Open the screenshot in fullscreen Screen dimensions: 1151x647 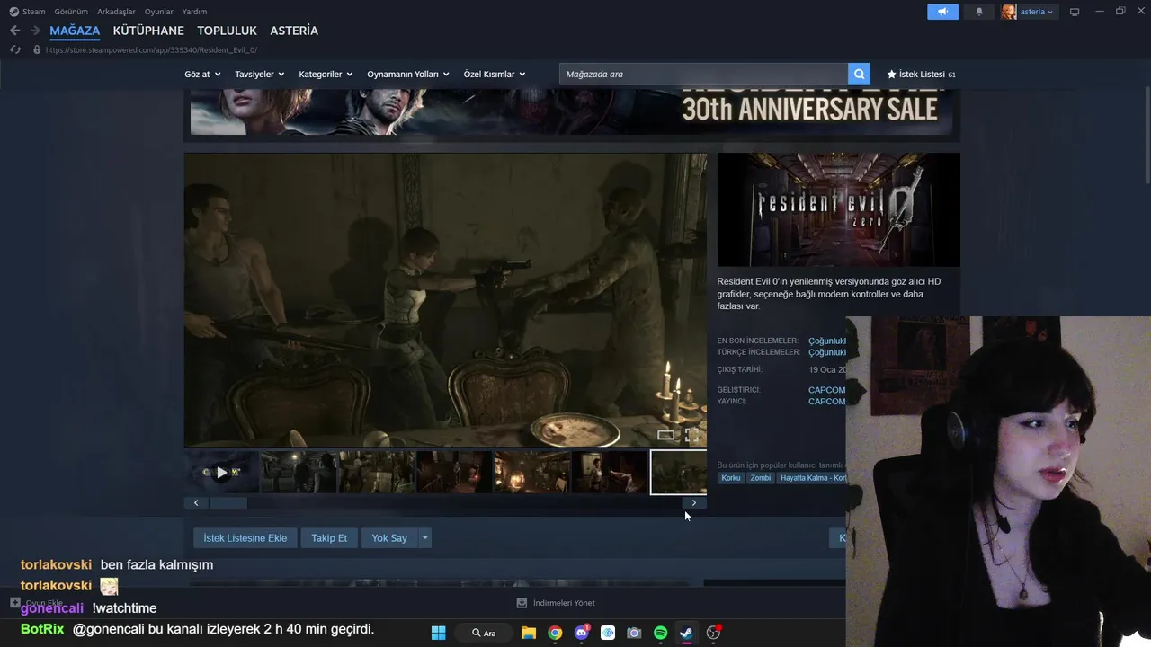click(x=692, y=435)
